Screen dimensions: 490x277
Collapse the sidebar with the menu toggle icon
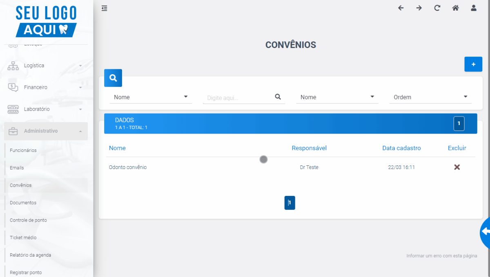tap(105, 8)
